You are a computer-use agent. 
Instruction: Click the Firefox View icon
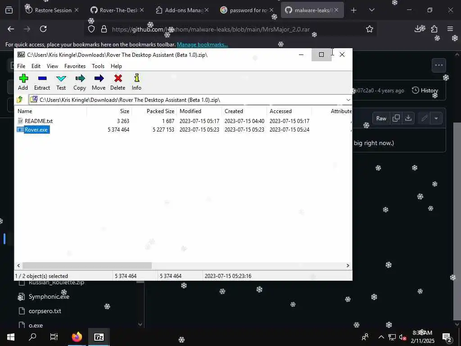(9, 10)
